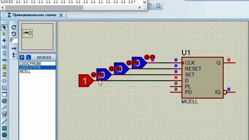The width and height of the screenshot is (249, 140).
Task: Select the 2D line drawing tool
Action: [4, 122]
